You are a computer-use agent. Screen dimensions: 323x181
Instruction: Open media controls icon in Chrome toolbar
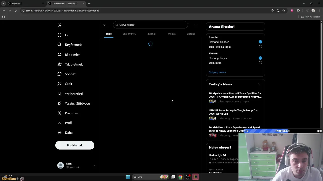307,11
